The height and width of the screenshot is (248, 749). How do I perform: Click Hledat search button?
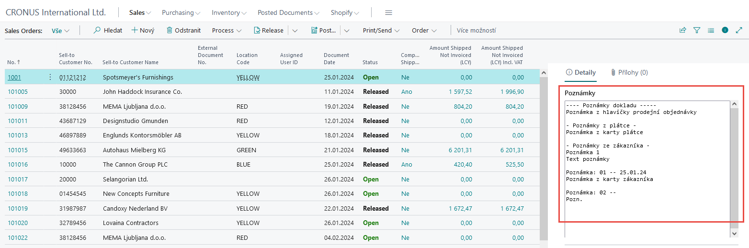point(108,30)
